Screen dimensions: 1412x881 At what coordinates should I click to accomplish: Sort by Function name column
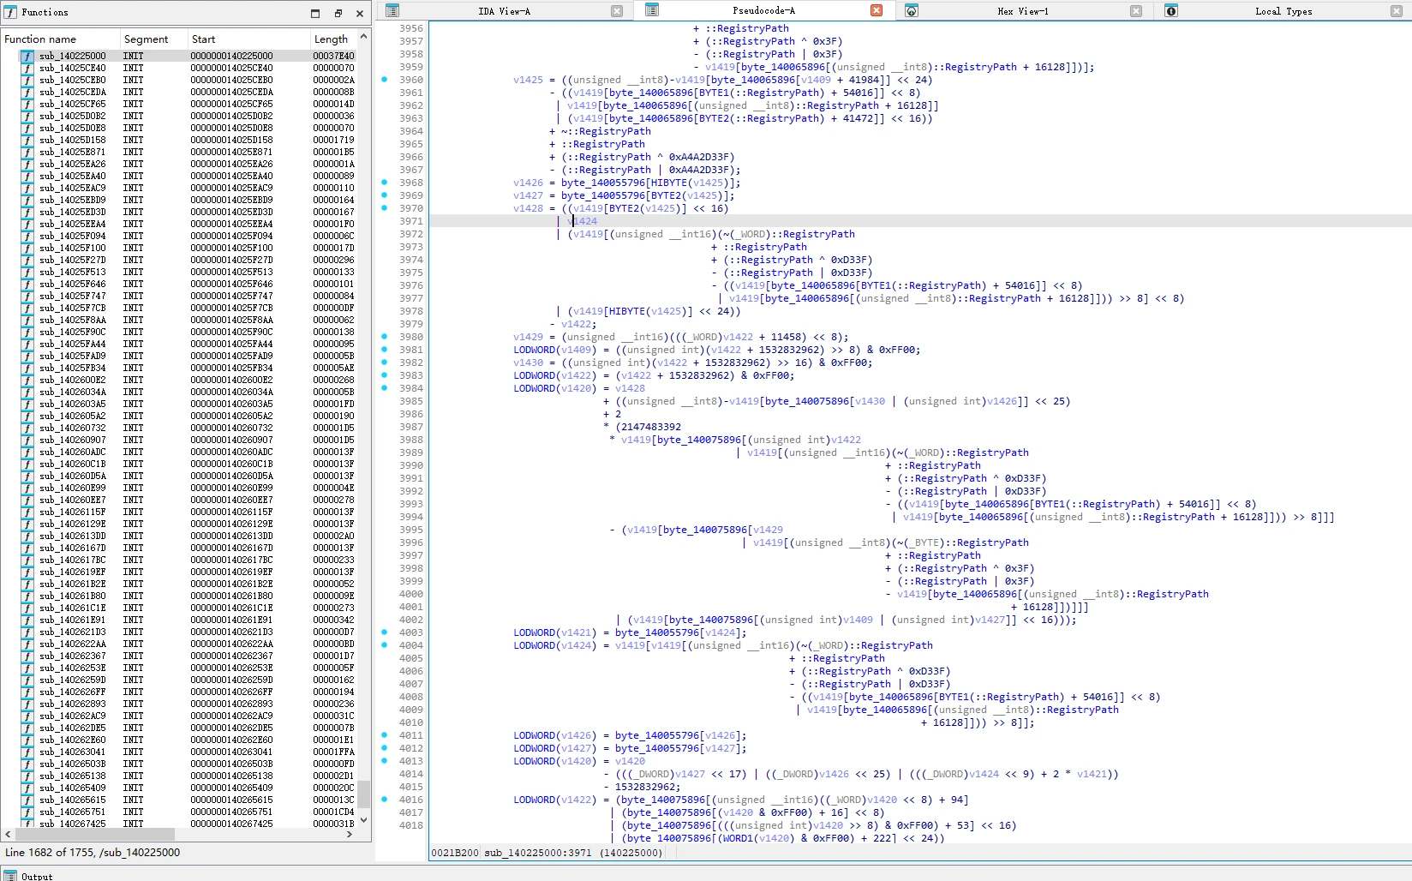coord(60,39)
